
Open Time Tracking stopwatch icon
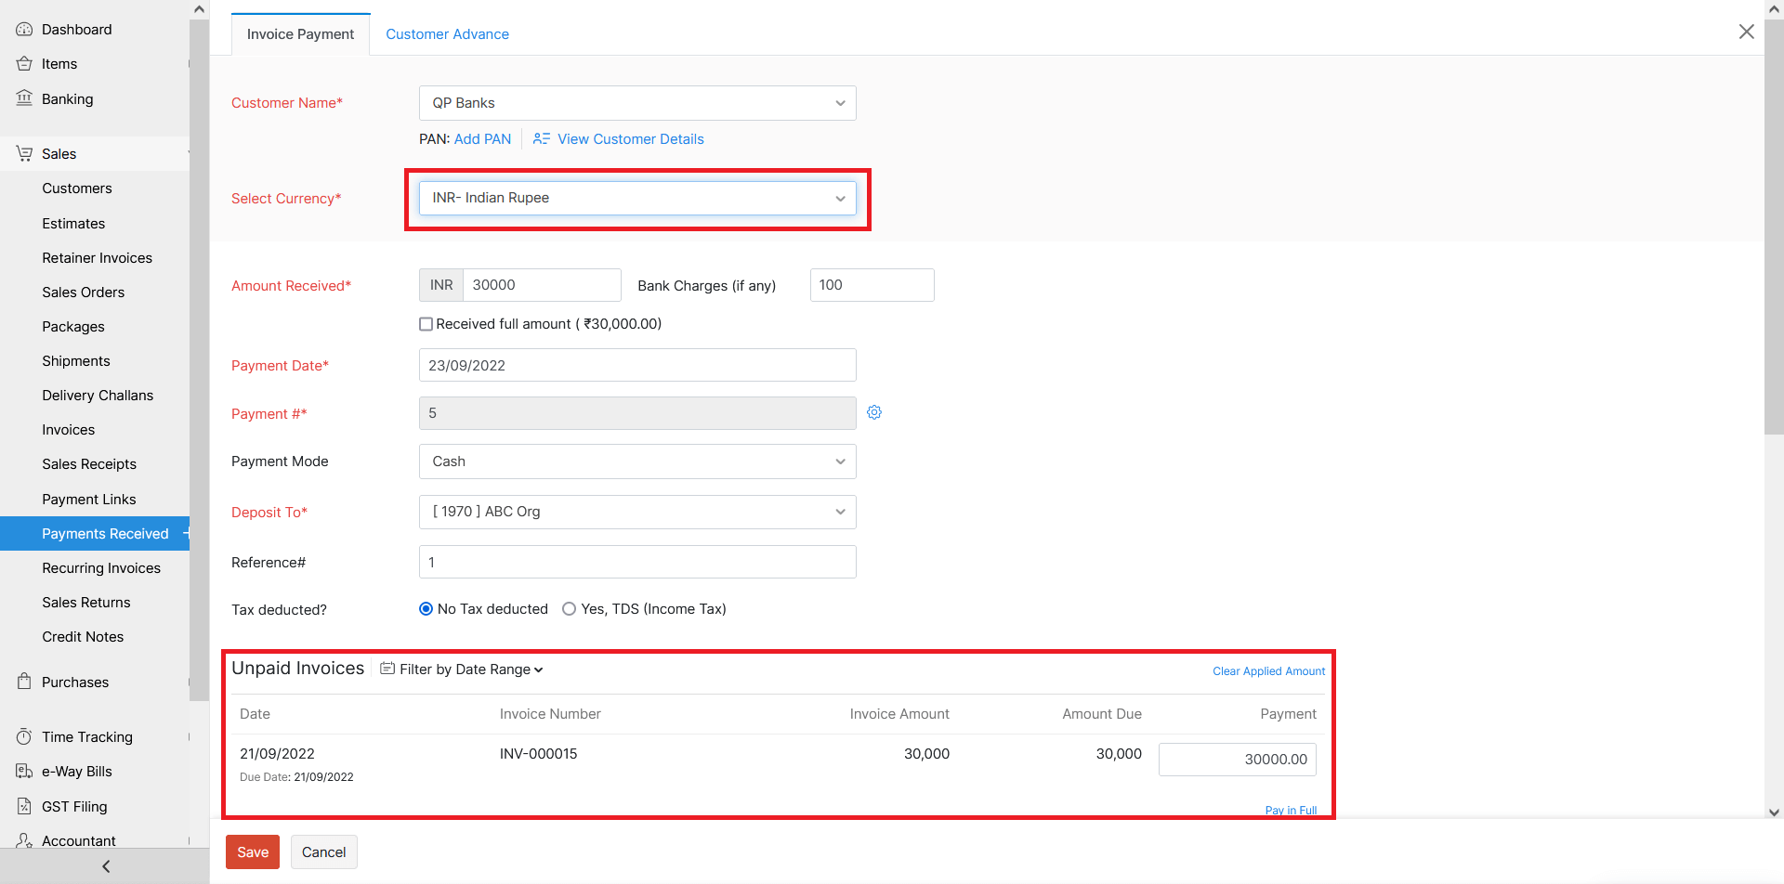pos(24,736)
